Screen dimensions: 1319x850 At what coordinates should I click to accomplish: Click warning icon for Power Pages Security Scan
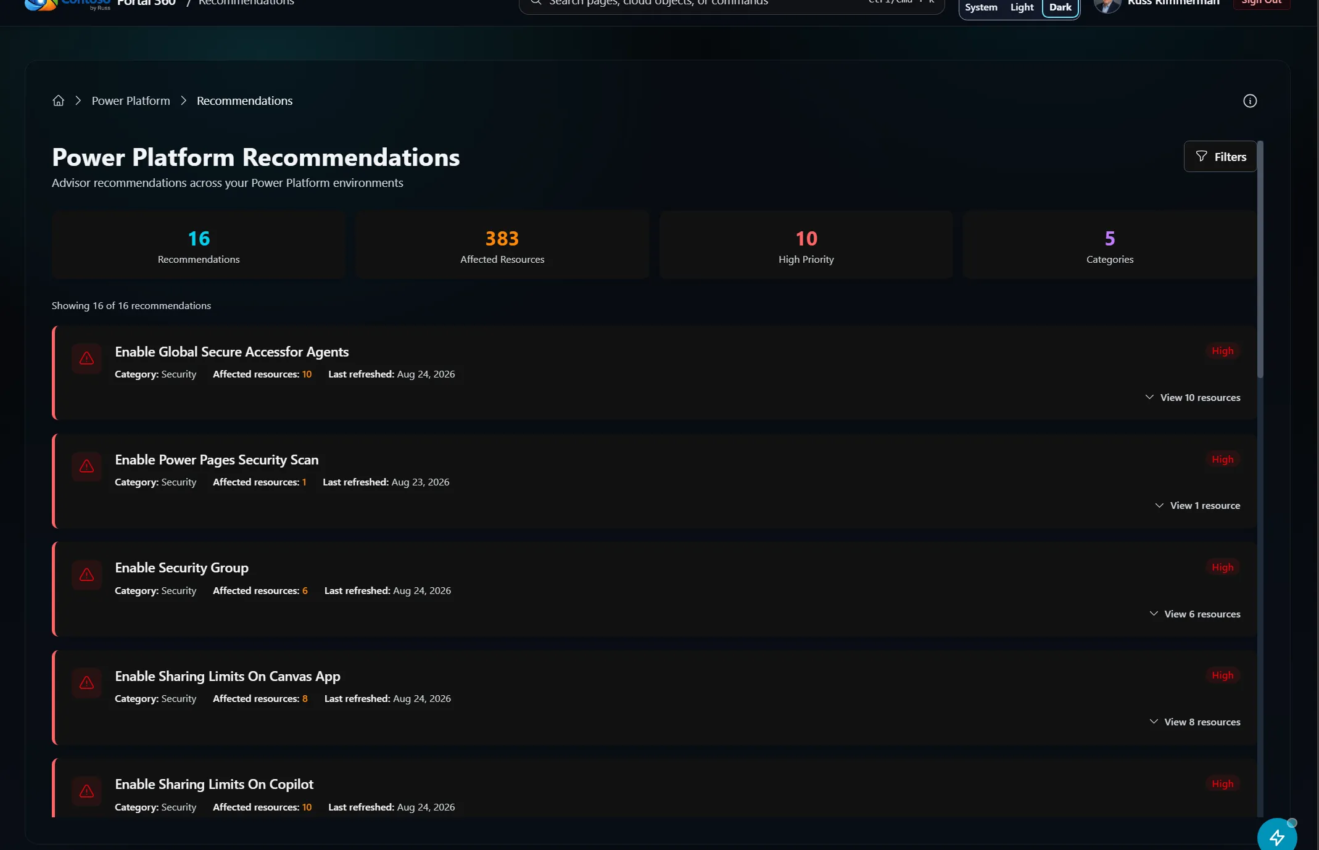(86, 466)
